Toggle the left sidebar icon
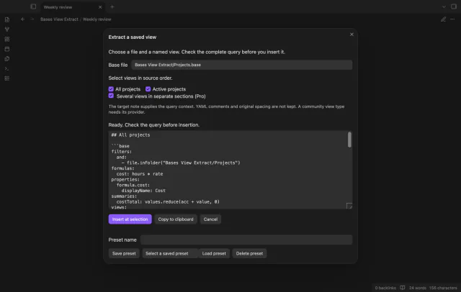This screenshot has width=461, height=292. 33,6
